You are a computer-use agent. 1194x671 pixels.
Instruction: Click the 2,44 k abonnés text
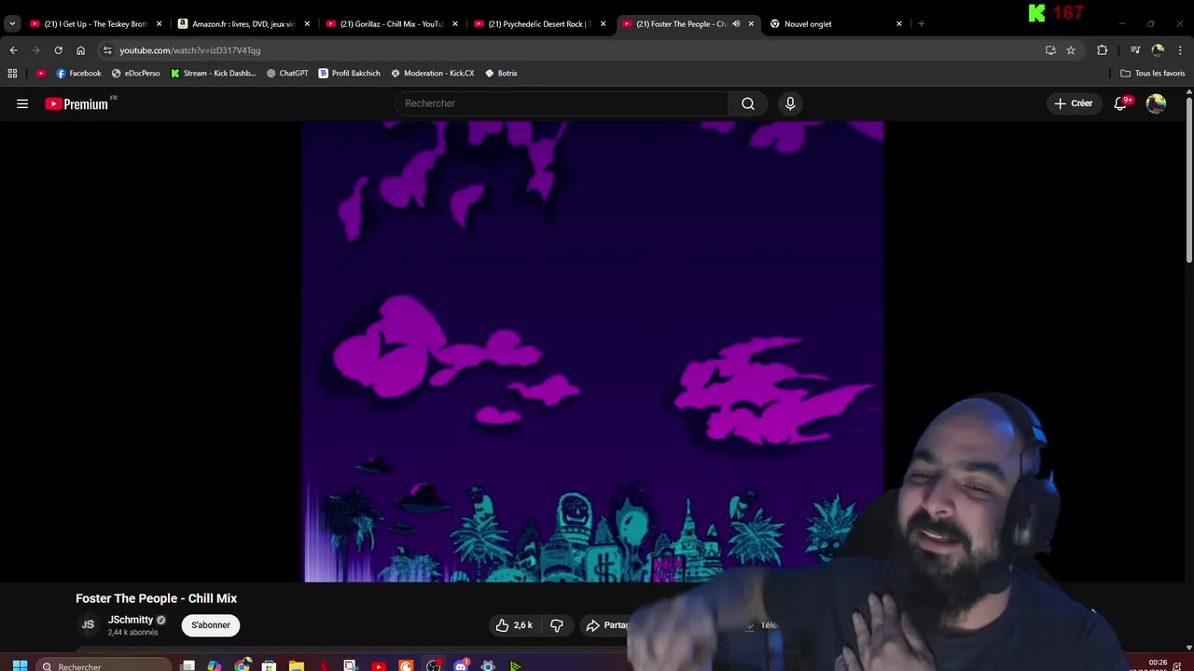pyautogui.click(x=133, y=633)
